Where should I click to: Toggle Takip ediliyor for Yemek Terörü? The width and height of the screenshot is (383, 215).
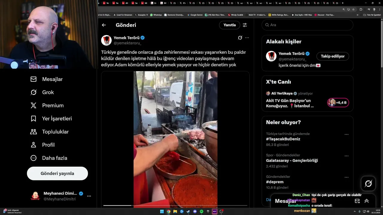click(333, 56)
